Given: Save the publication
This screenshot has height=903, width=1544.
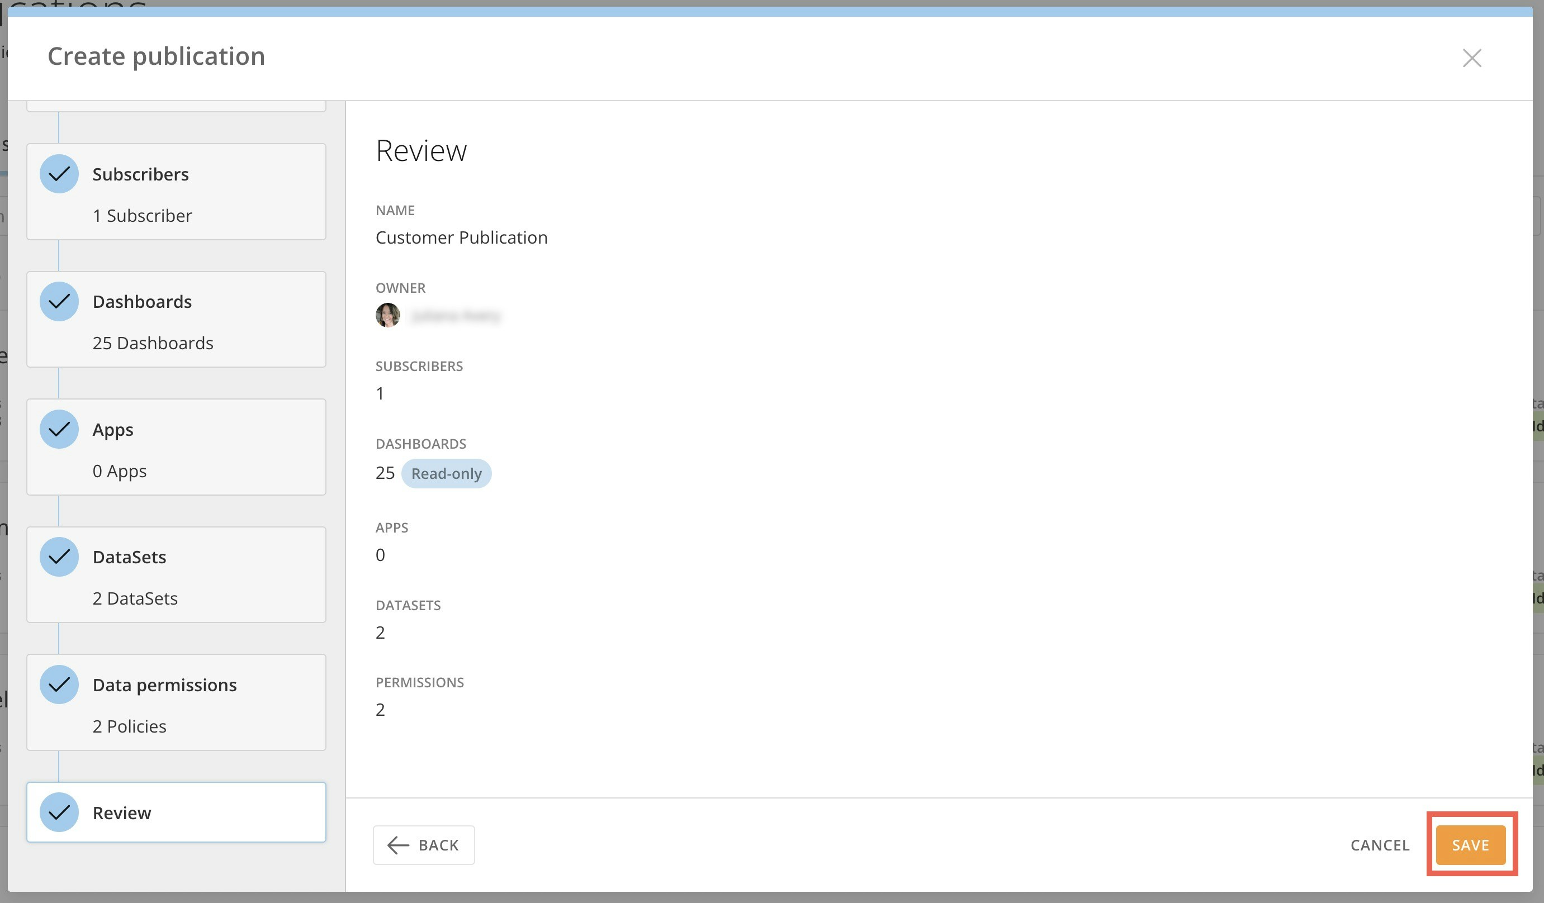Looking at the screenshot, I should click(1470, 845).
